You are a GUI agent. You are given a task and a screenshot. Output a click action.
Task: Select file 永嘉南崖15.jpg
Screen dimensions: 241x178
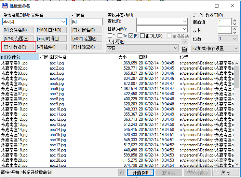coord(14,135)
